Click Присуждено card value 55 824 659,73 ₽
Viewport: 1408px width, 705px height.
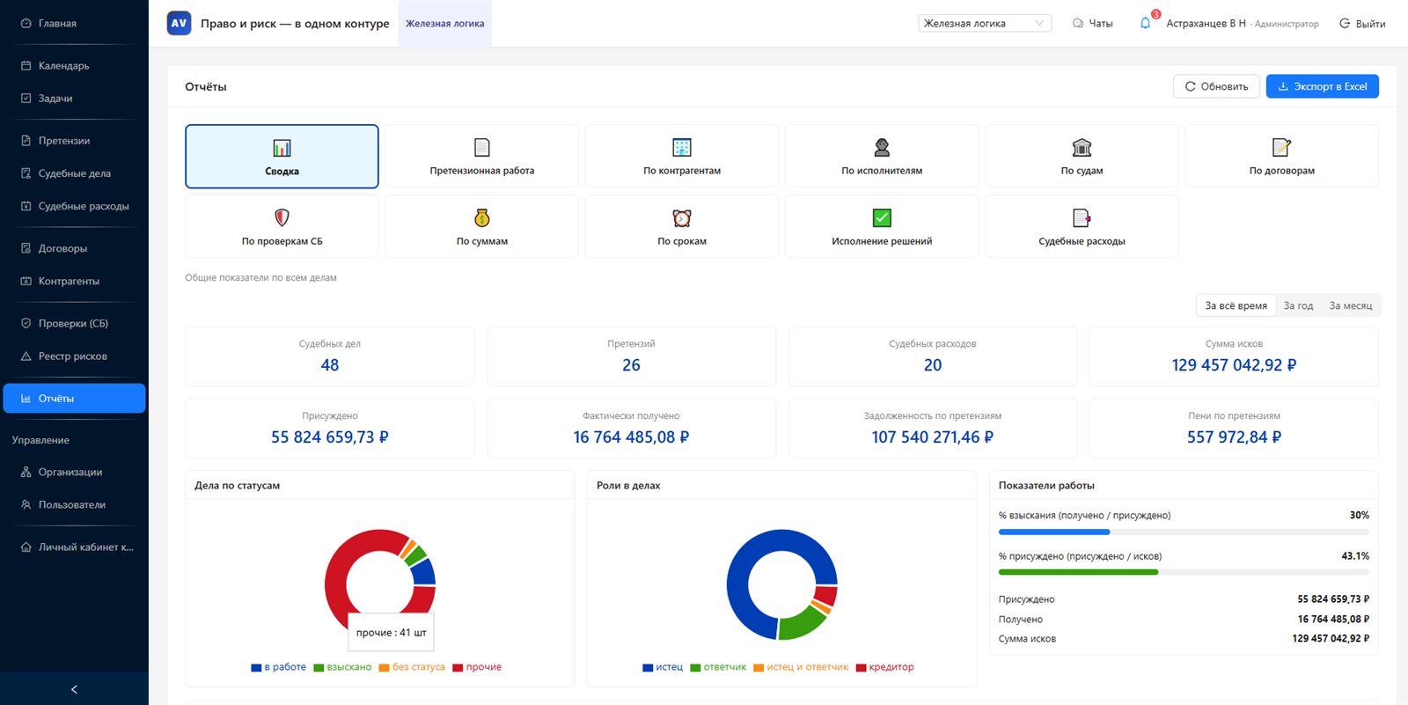(x=330, y=437)
